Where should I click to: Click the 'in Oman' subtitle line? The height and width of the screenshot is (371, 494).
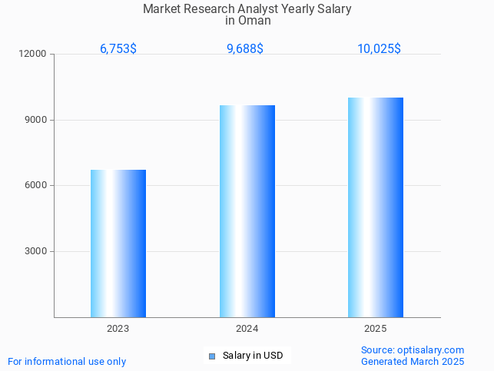tap(248, 21)
